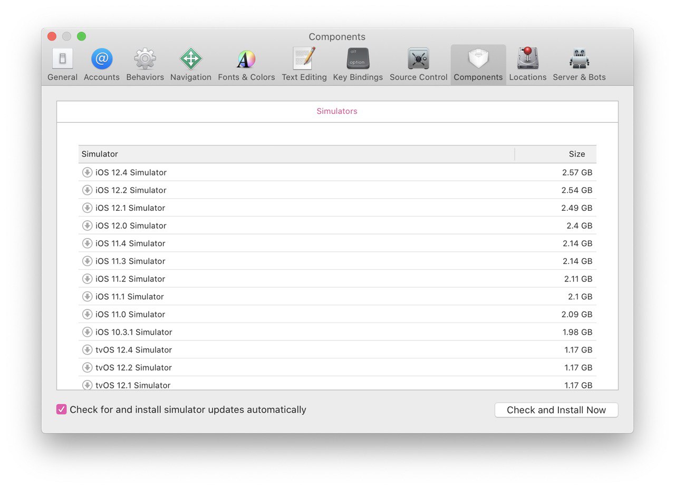Screen dimensions: 675x488
Task: Download the tvOS 12.1 Simulator
Action: coord(87,385)
